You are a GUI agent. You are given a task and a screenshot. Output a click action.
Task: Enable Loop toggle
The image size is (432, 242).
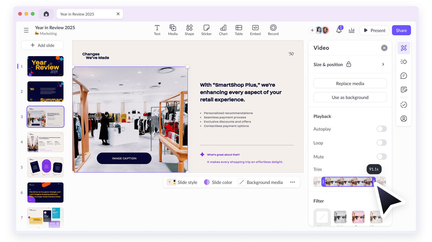[x=382, y=143]
